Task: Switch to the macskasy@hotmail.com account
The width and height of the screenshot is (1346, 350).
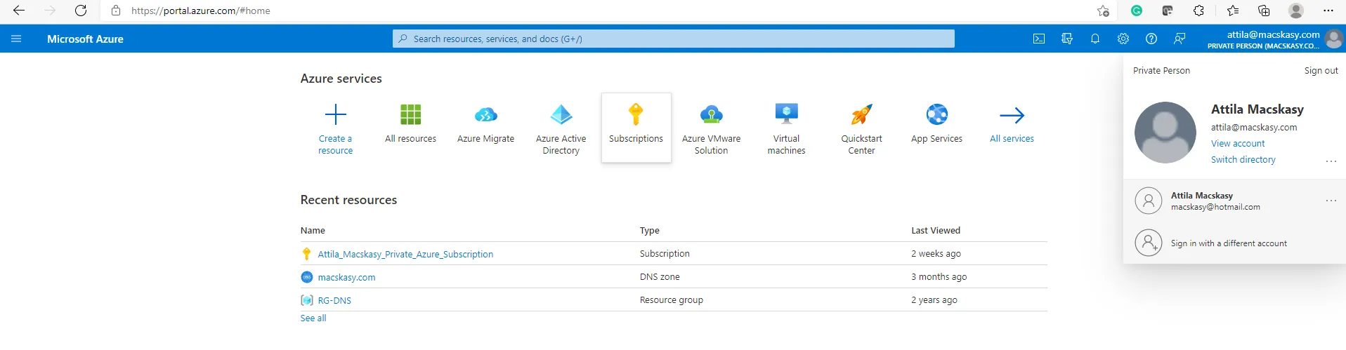Action: pos(1234,201)
